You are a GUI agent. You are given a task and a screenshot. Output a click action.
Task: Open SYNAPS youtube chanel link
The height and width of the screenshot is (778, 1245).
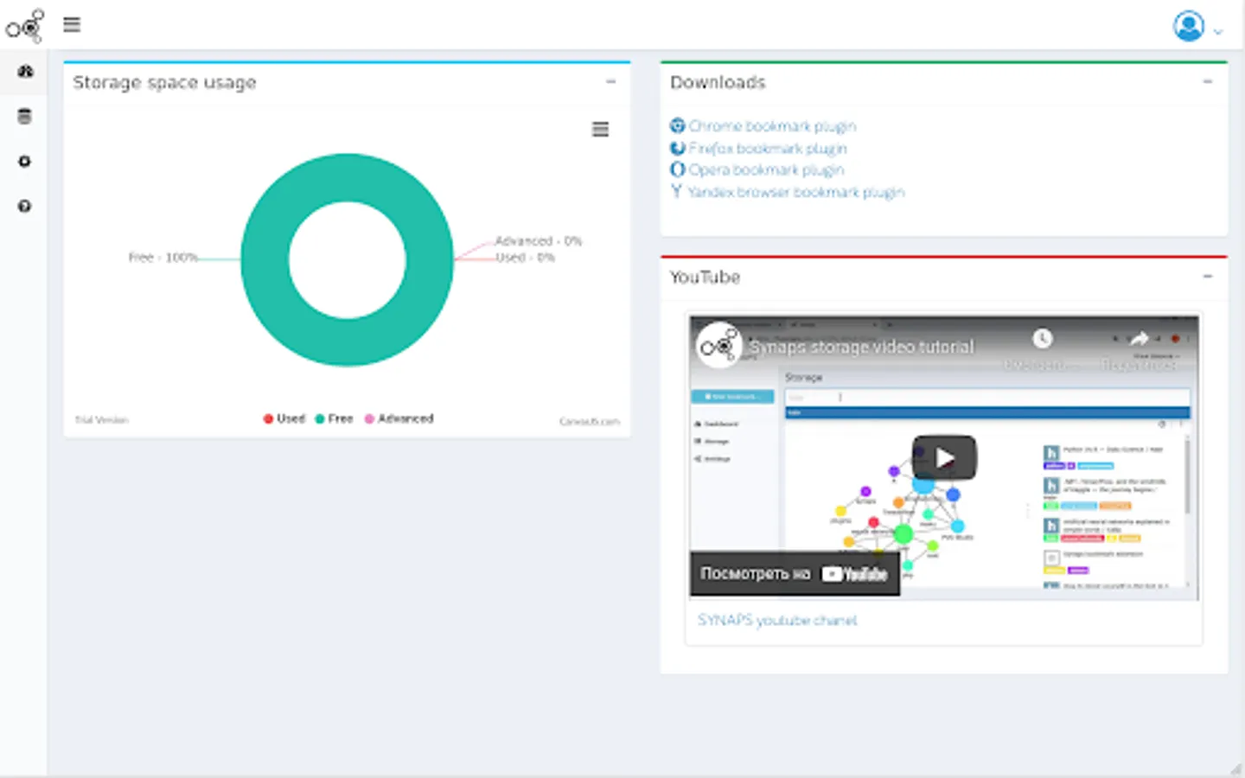click(777, 621)
